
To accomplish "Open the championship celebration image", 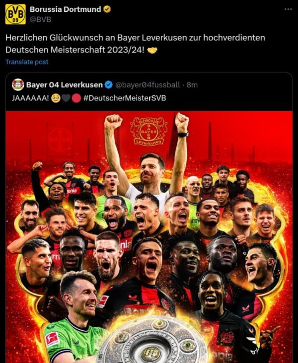I will point(149,237).
